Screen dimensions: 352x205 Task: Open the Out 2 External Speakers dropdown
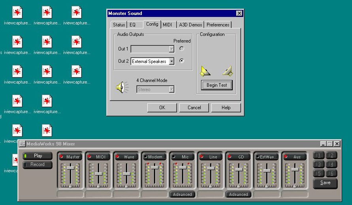tap(172, 61)
